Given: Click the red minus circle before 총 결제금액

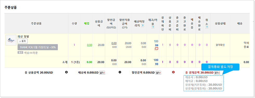Looking at the screenshot, I should (x=173, y=72).
